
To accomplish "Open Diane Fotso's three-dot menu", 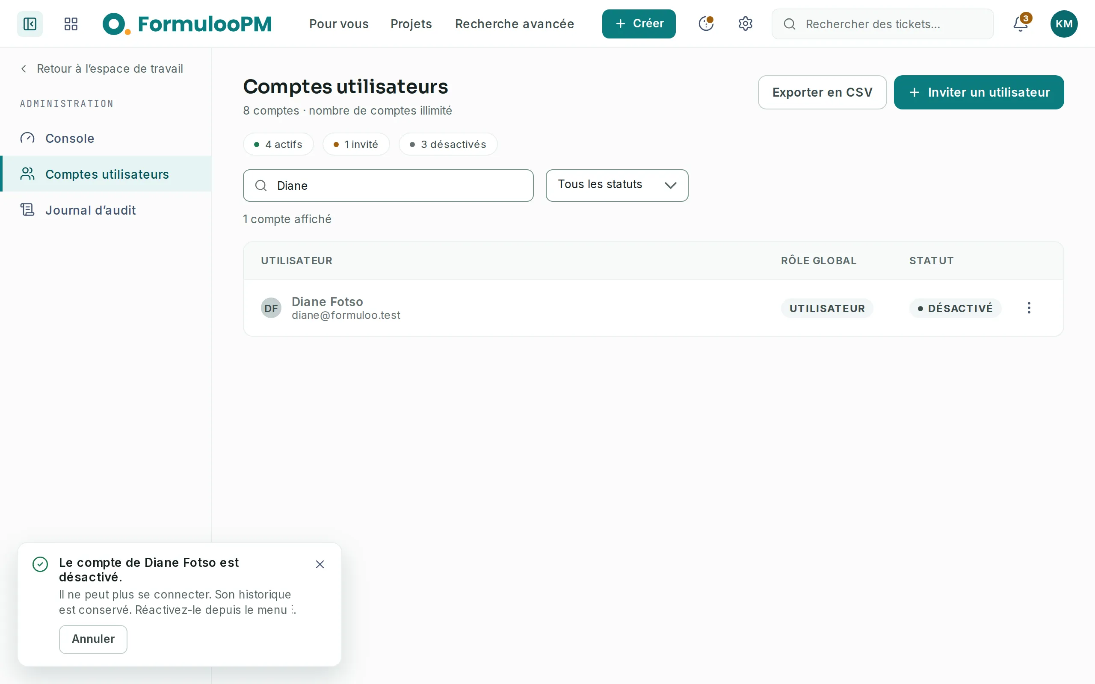I will tap(1029, 308).
